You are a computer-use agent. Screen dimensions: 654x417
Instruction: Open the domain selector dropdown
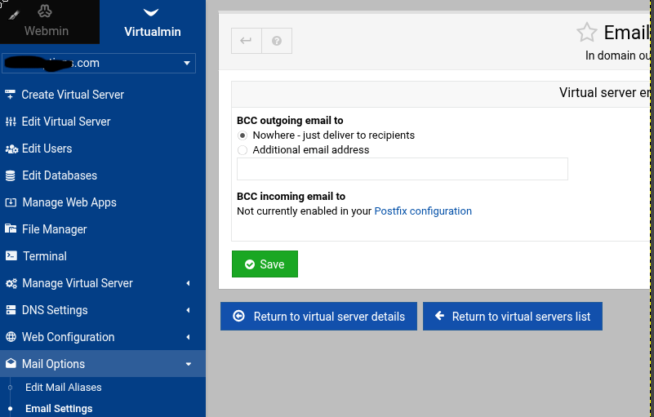coord(99,63)
